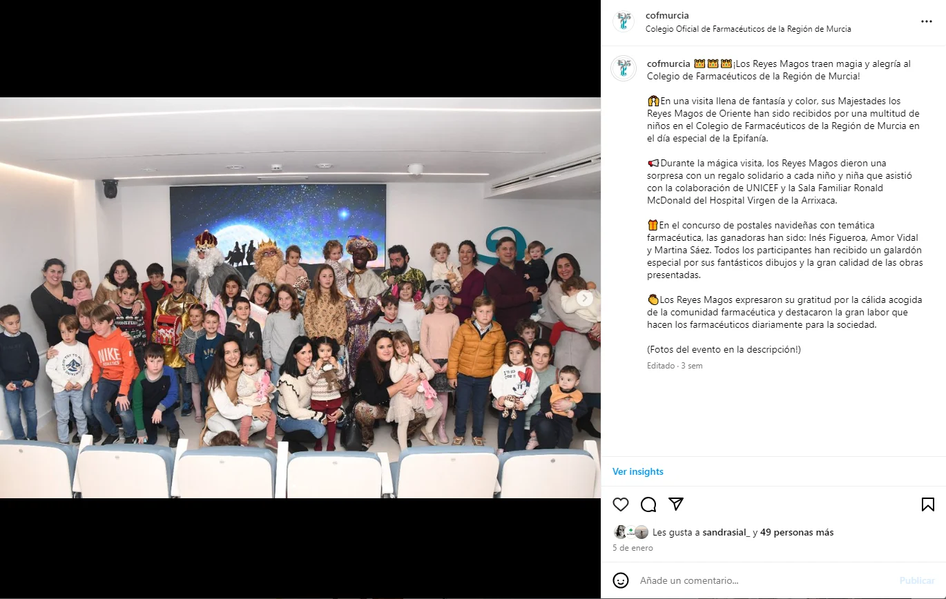Share the post with the paper plane icon
This screenshot has height=599, width=946.
coord(676,504)
